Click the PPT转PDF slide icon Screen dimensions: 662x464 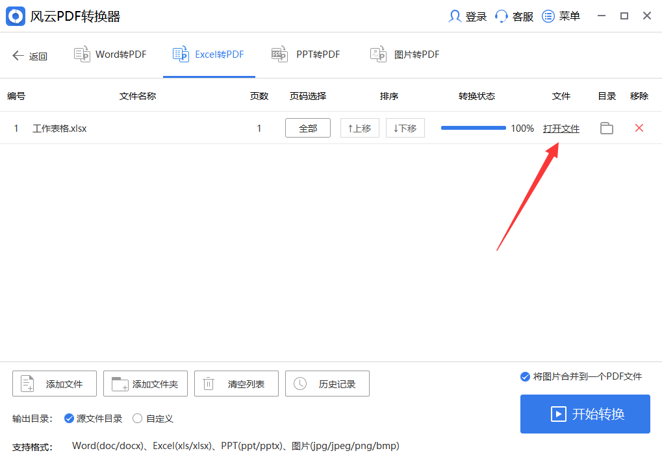tap(279, 54)
